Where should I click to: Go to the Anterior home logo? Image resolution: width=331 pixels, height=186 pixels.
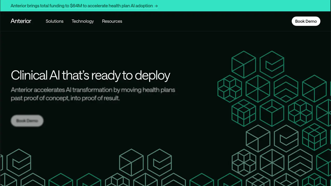point(21,21)
